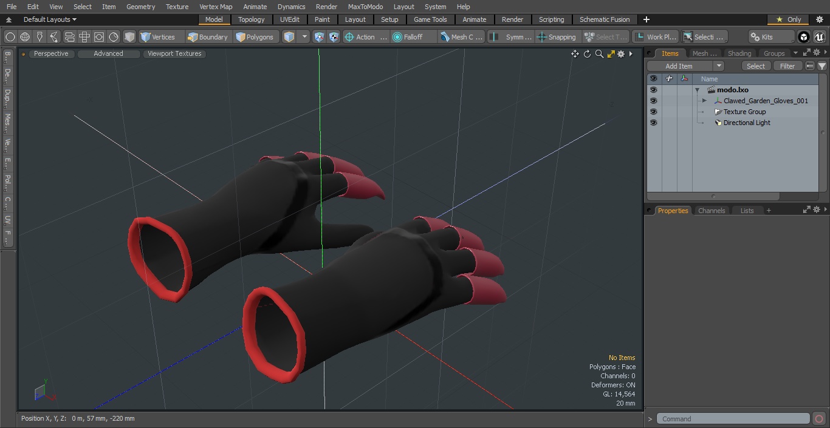Viewport: 830px width, 428px height.
Task: Click the Items panel gear icon
Action: [817, 53]
